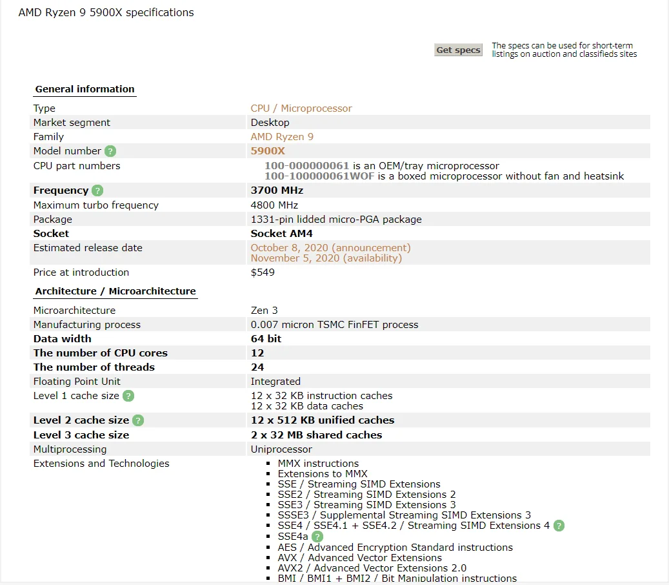Select the SSSE3 Supplemental Streaming SIMD Extensions 3 item
669x585 pixels.
tap(404, 515)
